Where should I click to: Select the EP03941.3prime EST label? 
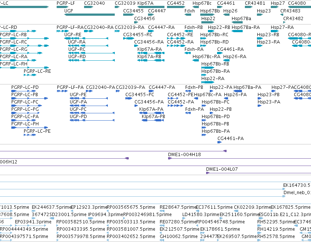[33, 222]
